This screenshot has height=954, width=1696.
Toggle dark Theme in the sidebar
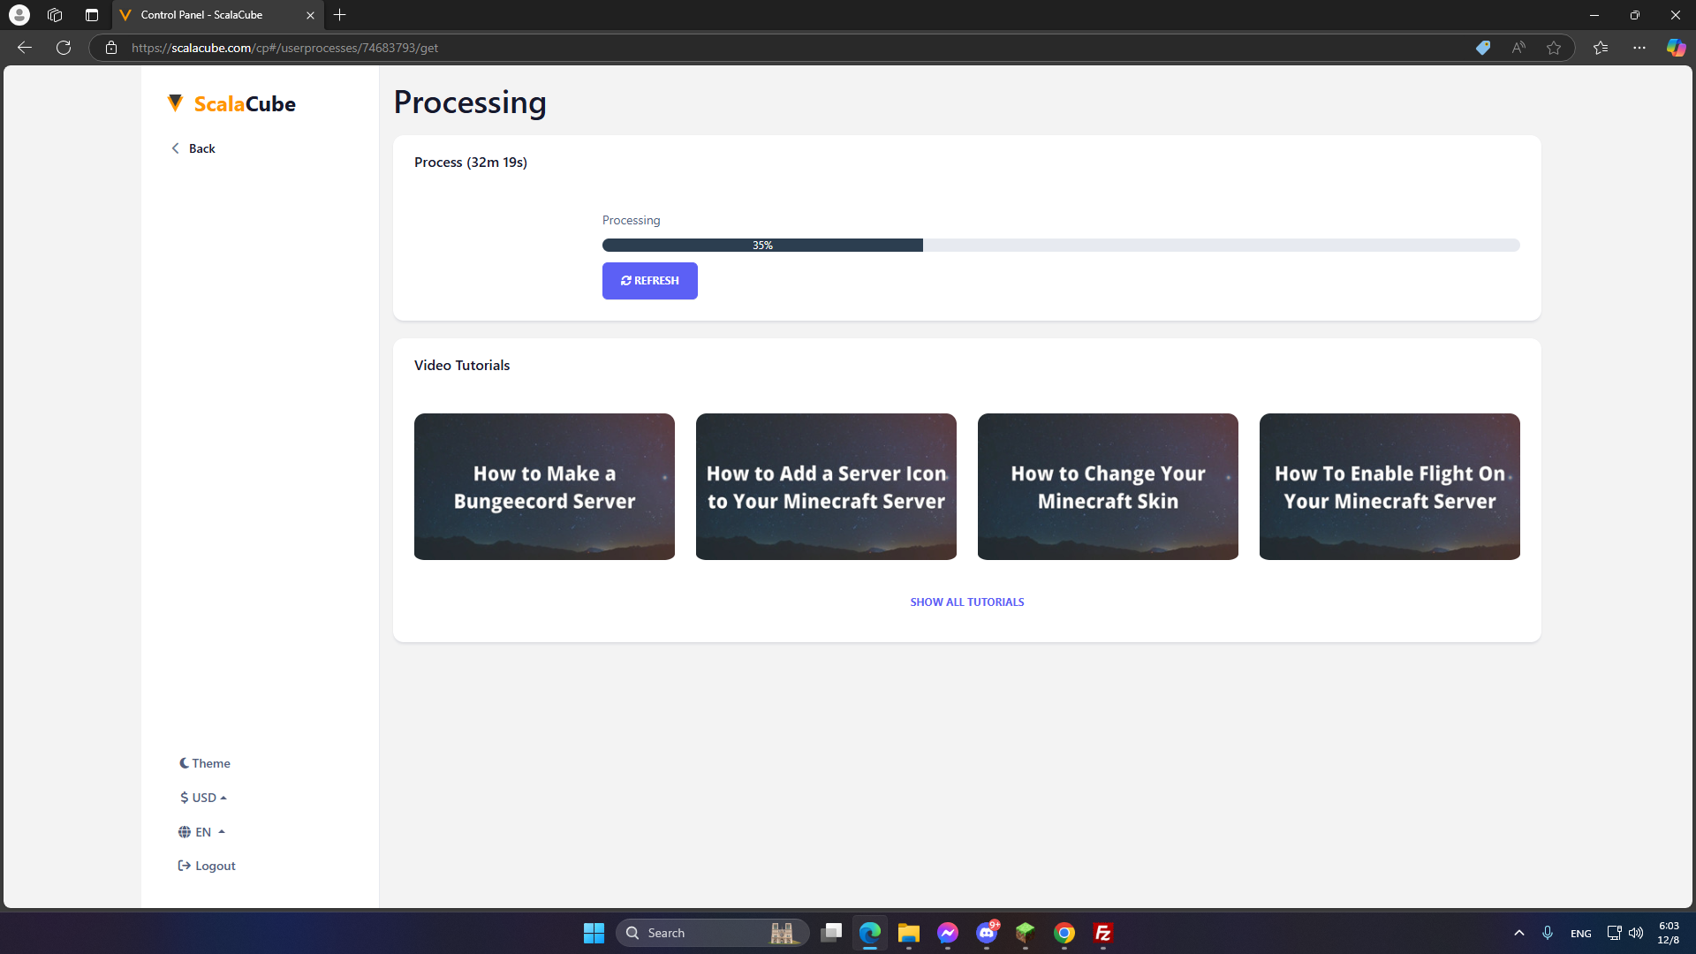[205, 763]
